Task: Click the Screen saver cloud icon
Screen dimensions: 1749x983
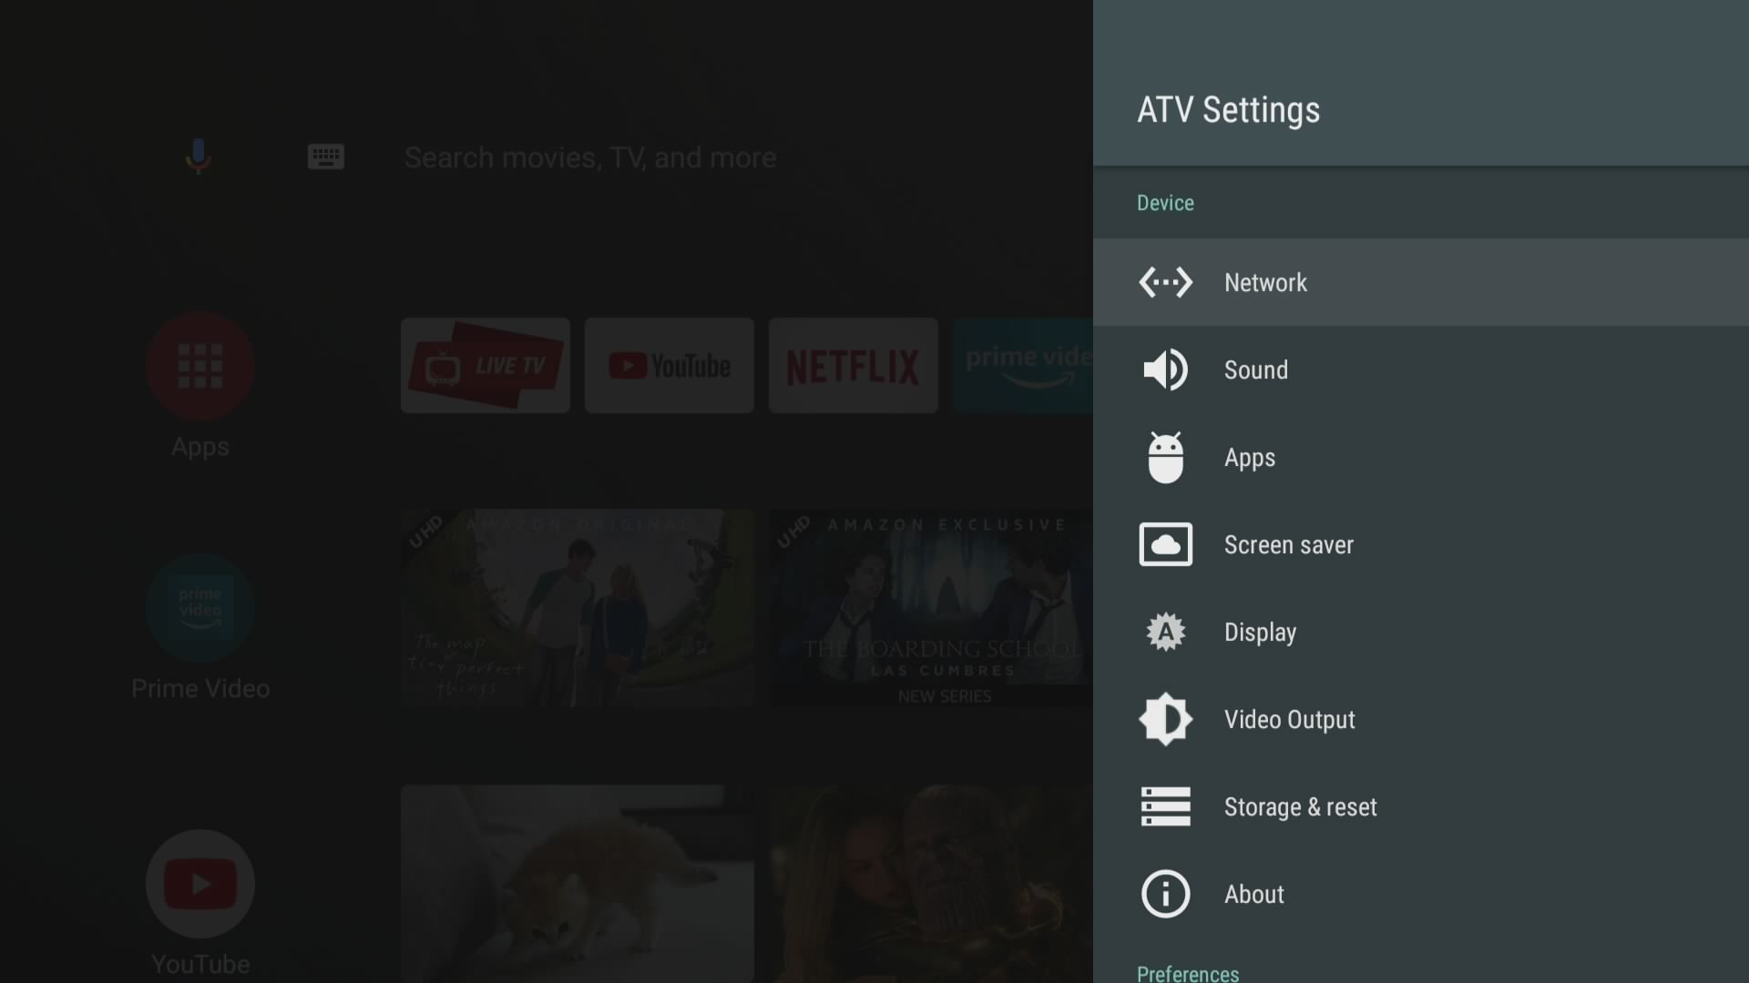Action: 1165,544
